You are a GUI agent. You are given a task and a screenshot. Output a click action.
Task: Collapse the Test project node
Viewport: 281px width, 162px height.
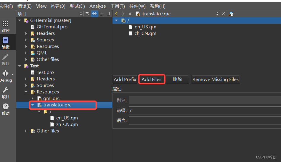(20, 66)
